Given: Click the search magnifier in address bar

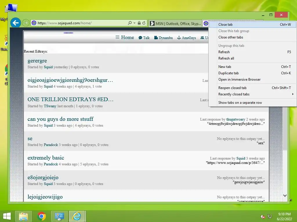Looking at the screenshot, I should pyautogui.click(x=130, y=23).
